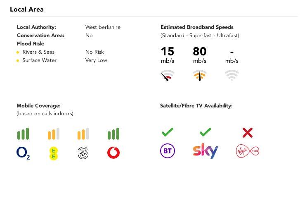
Task: Click the superfast speed gauge icon
Action: click(200, 76)
